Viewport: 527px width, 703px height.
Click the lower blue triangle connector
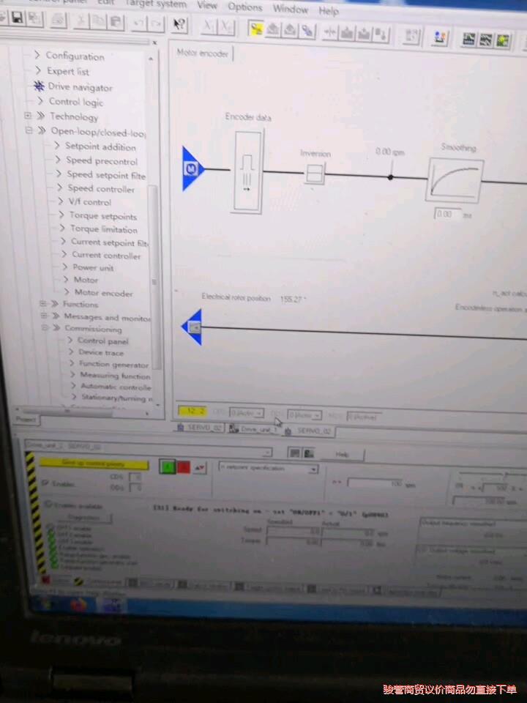click(193, 327)
